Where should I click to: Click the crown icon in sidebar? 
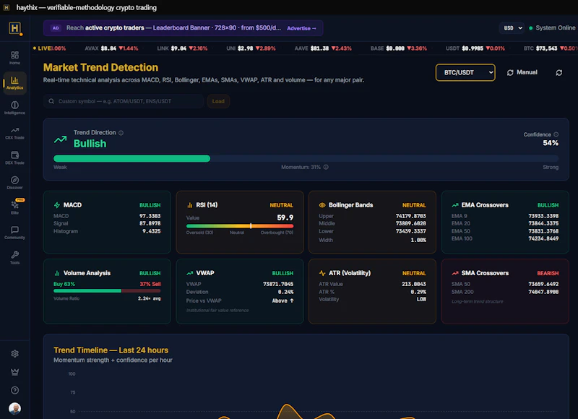pyautogui.click(x=14, y=372)
